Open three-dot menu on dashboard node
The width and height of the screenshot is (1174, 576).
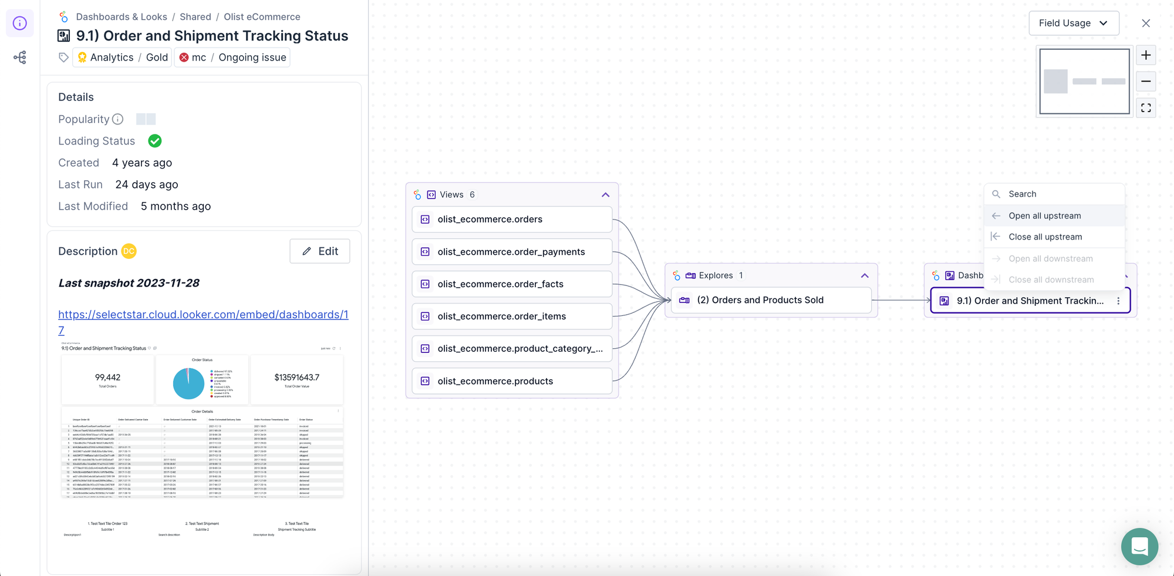1118,301
